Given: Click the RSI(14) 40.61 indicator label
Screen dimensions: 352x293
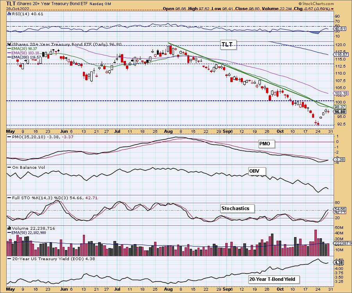Looking at the screenshot, I should (28, 14).
